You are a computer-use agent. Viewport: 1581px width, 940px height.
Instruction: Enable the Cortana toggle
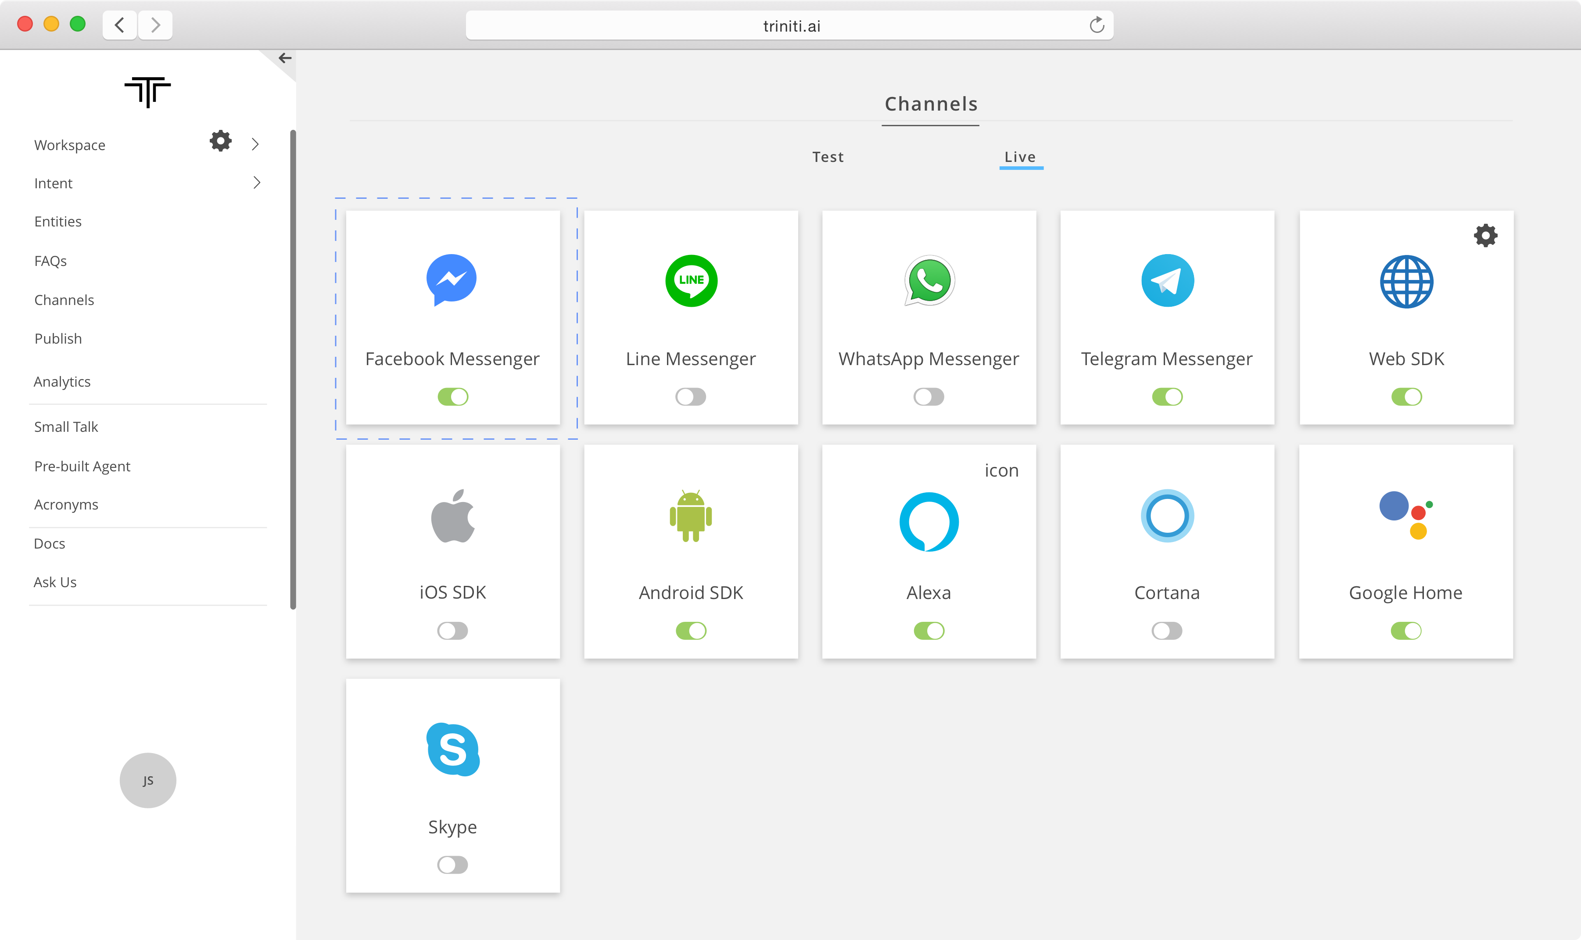tap(1166, 631)
